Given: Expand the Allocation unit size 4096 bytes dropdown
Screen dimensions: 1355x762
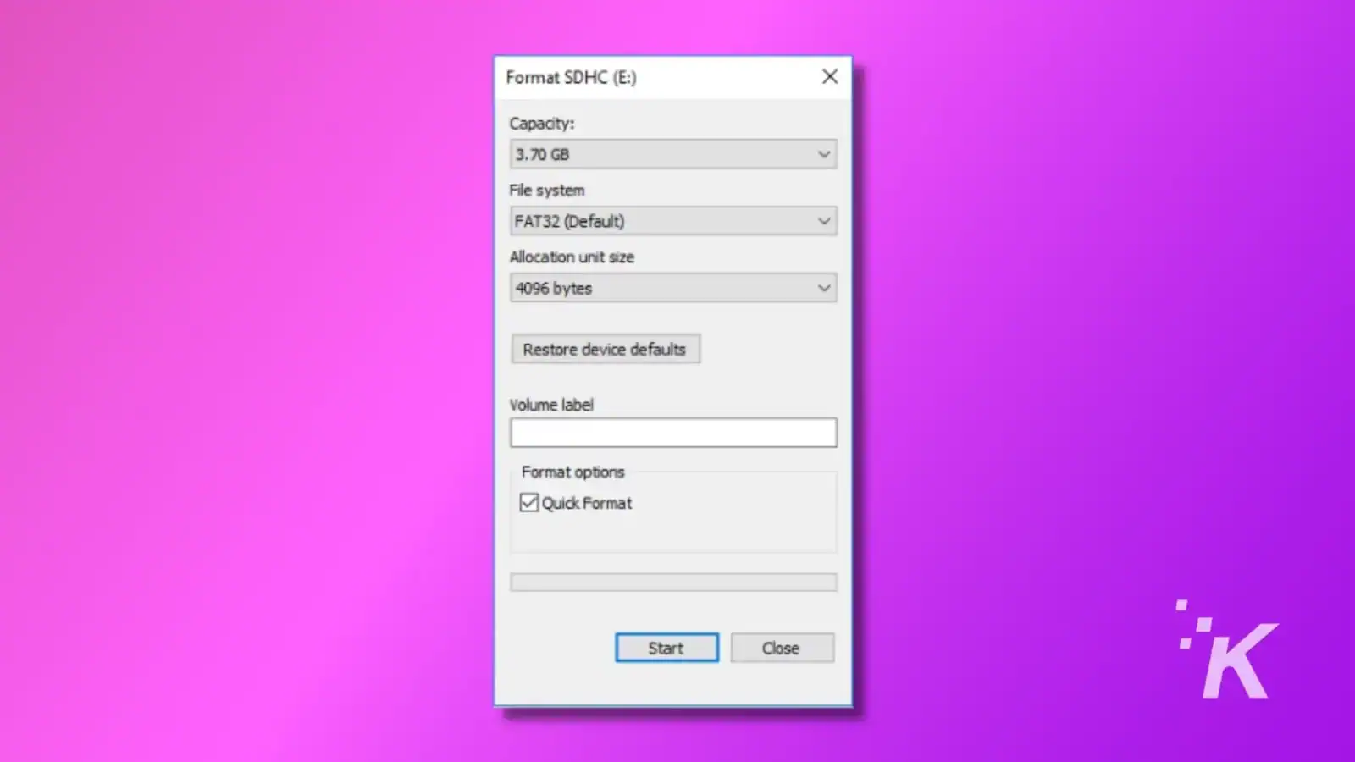Looking at the screenshot, I should [x=673, y=288].
